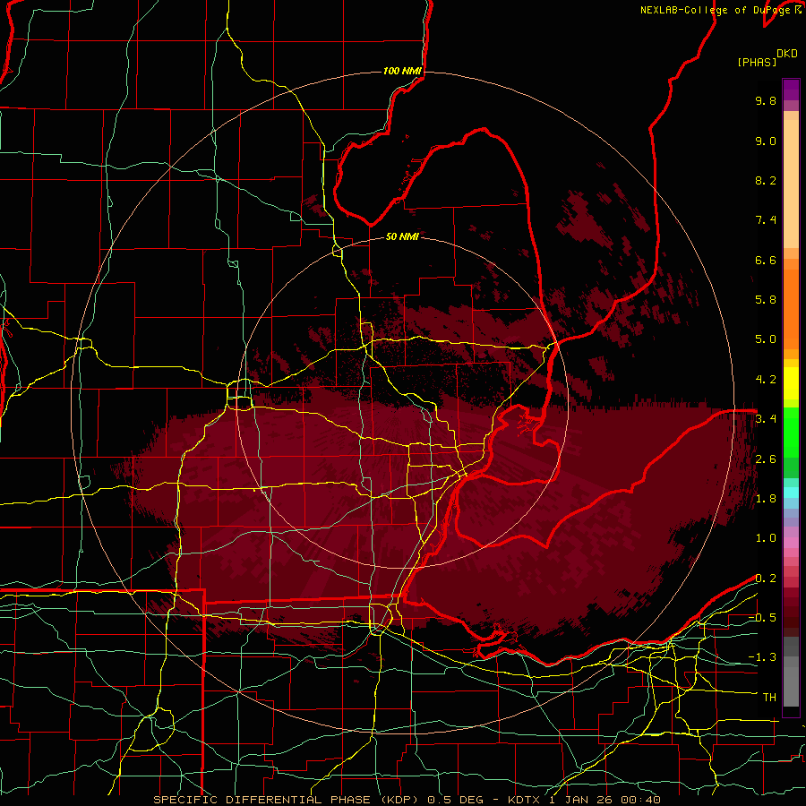Image resolution: width=806 pixels, height=806 pixels.
Task: Click the 50 NMI range ring label
Action: (402, 236)
